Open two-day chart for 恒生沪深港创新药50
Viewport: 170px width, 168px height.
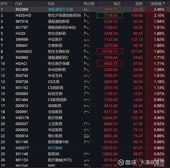(x=87, y=15)
